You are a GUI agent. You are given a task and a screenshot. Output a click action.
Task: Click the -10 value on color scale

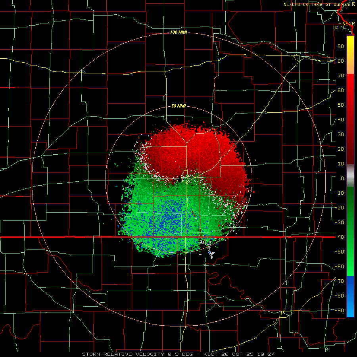click(x=339, y=193)
